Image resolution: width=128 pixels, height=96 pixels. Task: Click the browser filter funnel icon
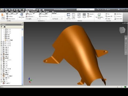[2, 27]
